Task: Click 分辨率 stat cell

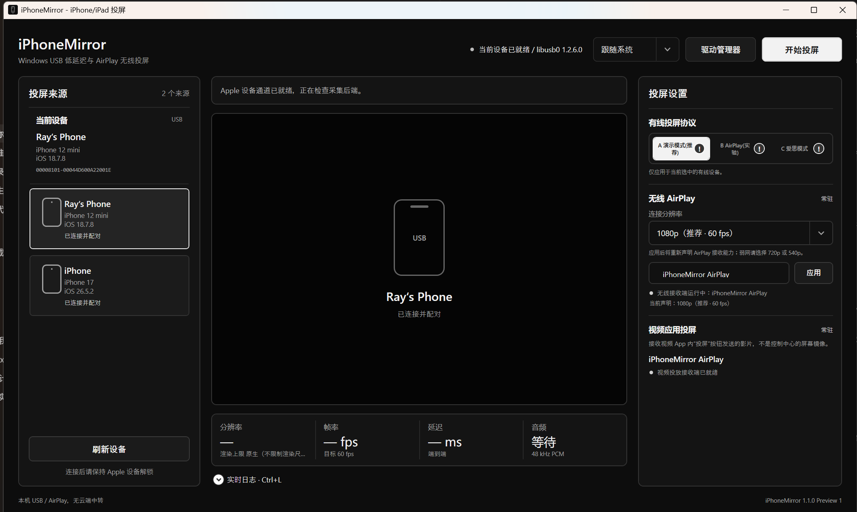Action: click(263, 440)
